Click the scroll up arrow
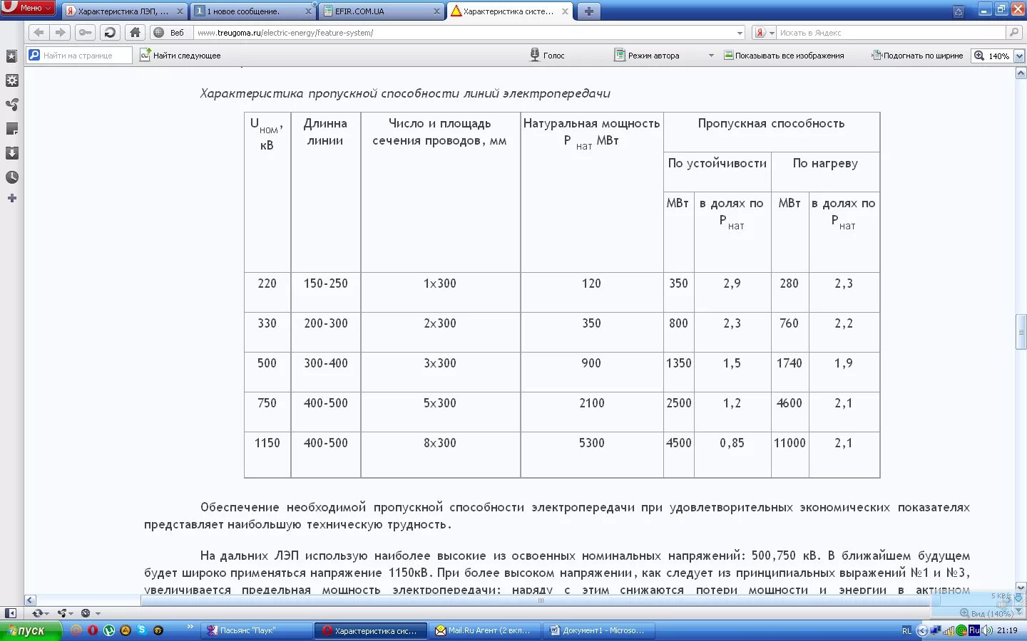 pyautogui.click(x=1021, y=73)
